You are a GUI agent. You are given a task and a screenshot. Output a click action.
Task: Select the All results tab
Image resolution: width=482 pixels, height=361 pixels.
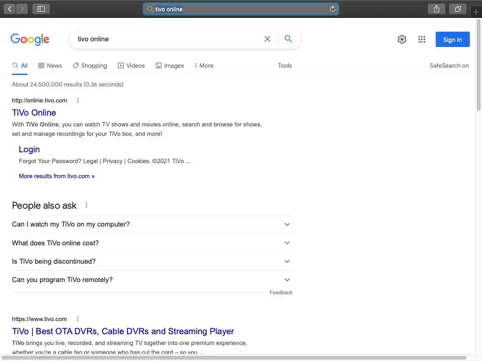pos(20,66)
